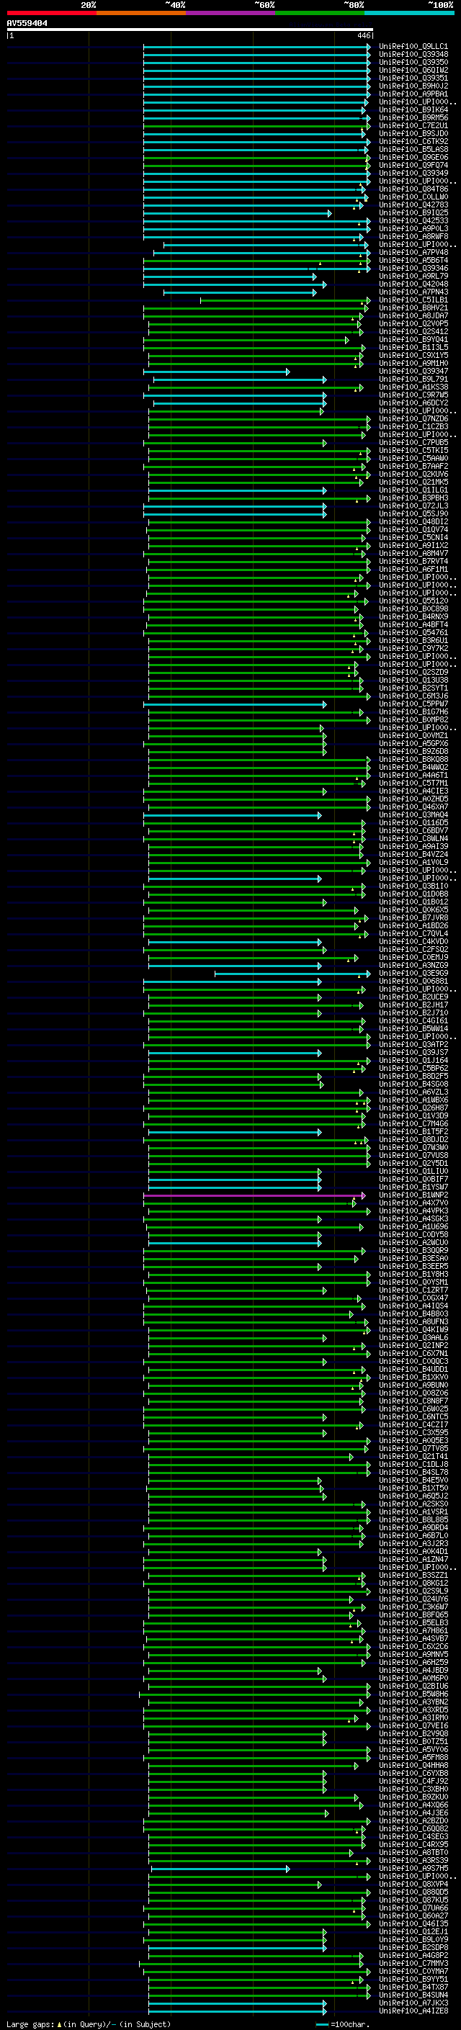
Task: Select the UniRef100_A7PN43 label
Action: coord(413,292)
